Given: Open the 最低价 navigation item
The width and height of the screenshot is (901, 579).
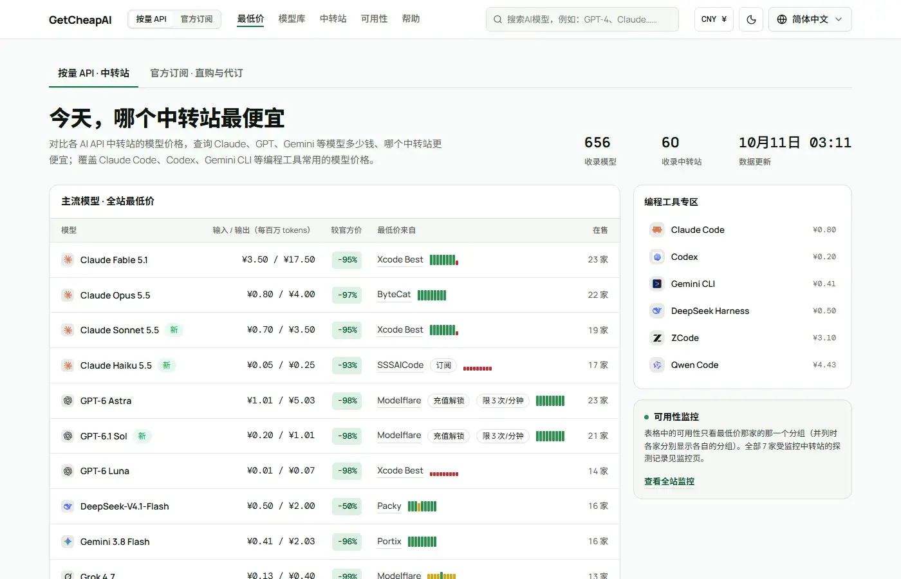Looking at the screenshot, I should point(250,19).
